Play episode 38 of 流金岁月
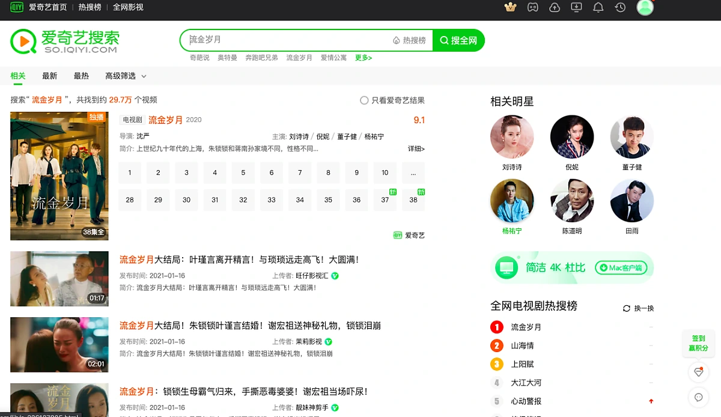Screen dimensions: 721x417 pos(413,199)
